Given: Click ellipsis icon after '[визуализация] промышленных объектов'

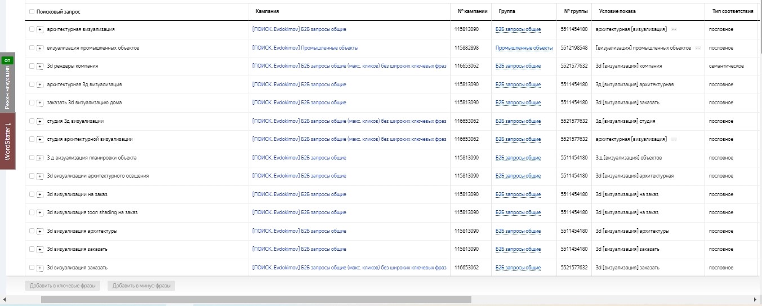Looking at the screenshot, I should (698, 48).
